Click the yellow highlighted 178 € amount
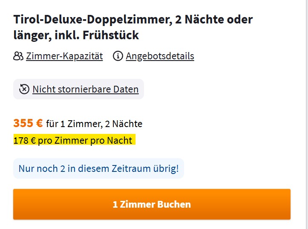The image size is (308, 229). tap(24, 140)
